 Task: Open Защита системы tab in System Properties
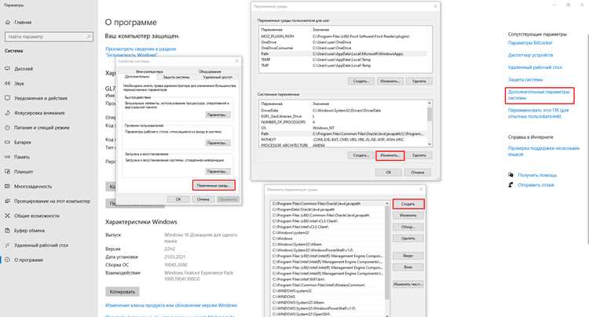click(176, 77)
